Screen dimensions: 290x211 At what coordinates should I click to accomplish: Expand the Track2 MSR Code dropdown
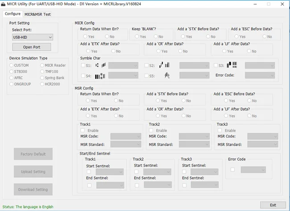(x=194, y=137)
